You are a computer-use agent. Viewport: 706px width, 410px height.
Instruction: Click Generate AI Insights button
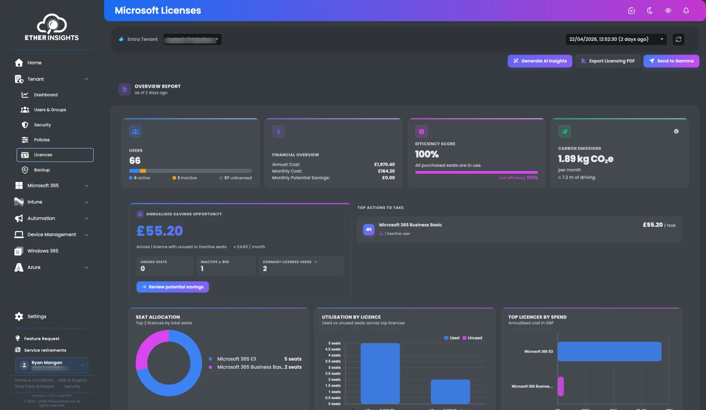click(x=540, y=61)
